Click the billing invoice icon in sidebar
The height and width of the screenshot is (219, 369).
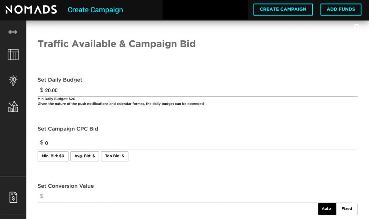[x=13, y=197]
